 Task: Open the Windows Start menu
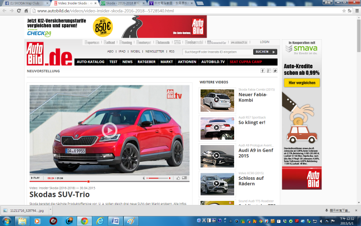7,221
